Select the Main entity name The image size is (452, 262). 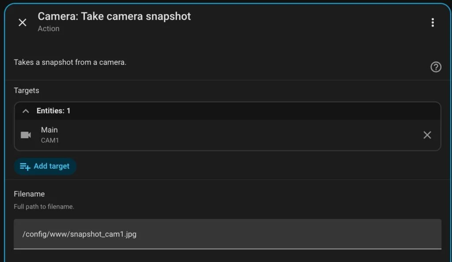coord(49,130)
